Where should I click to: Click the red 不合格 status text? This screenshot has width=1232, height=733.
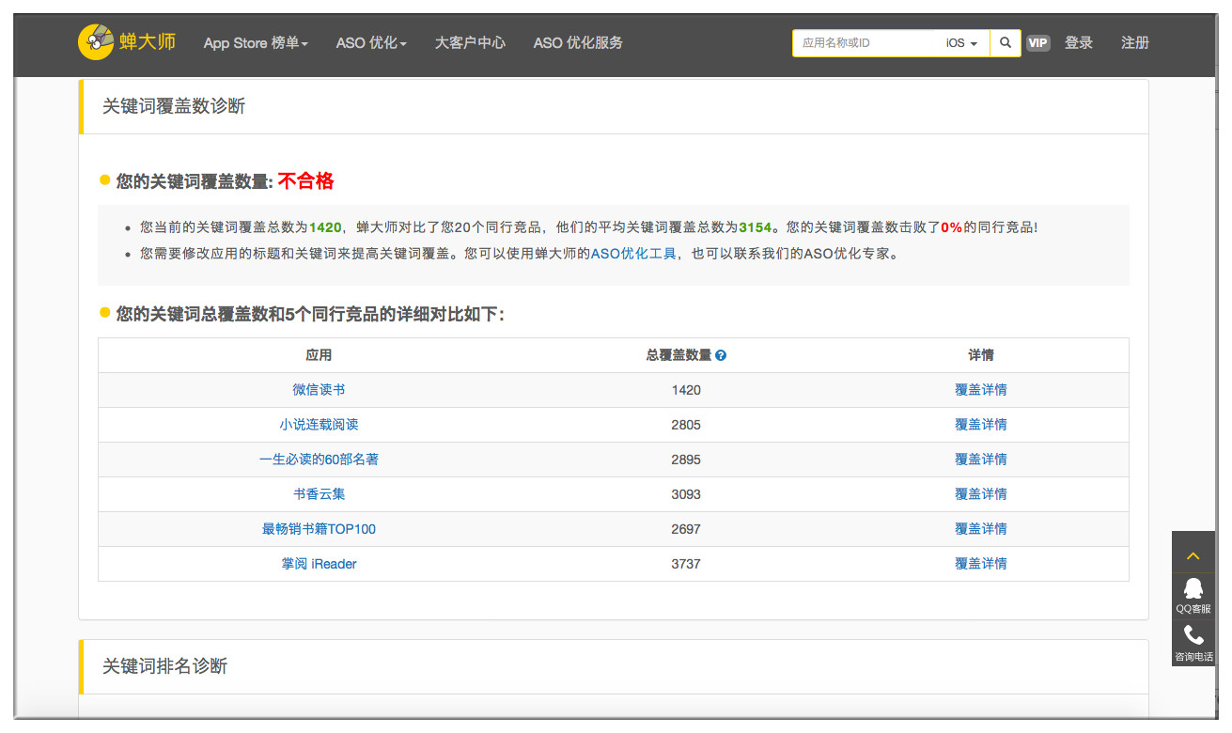coord(306,181)
